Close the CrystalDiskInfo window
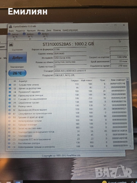The width and height of the screenshot is (137, 183). (124, 25)
